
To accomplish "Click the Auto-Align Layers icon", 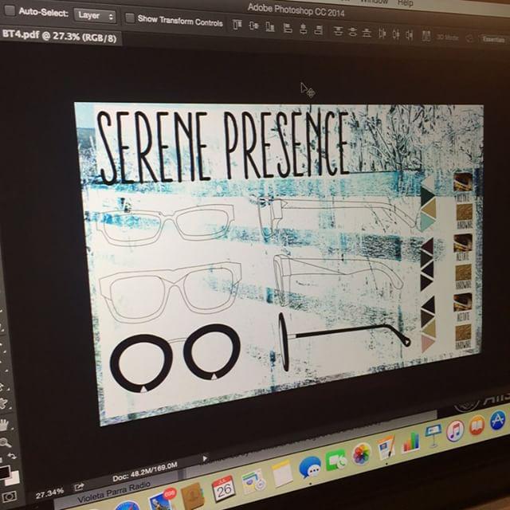I will coord(426,36).
